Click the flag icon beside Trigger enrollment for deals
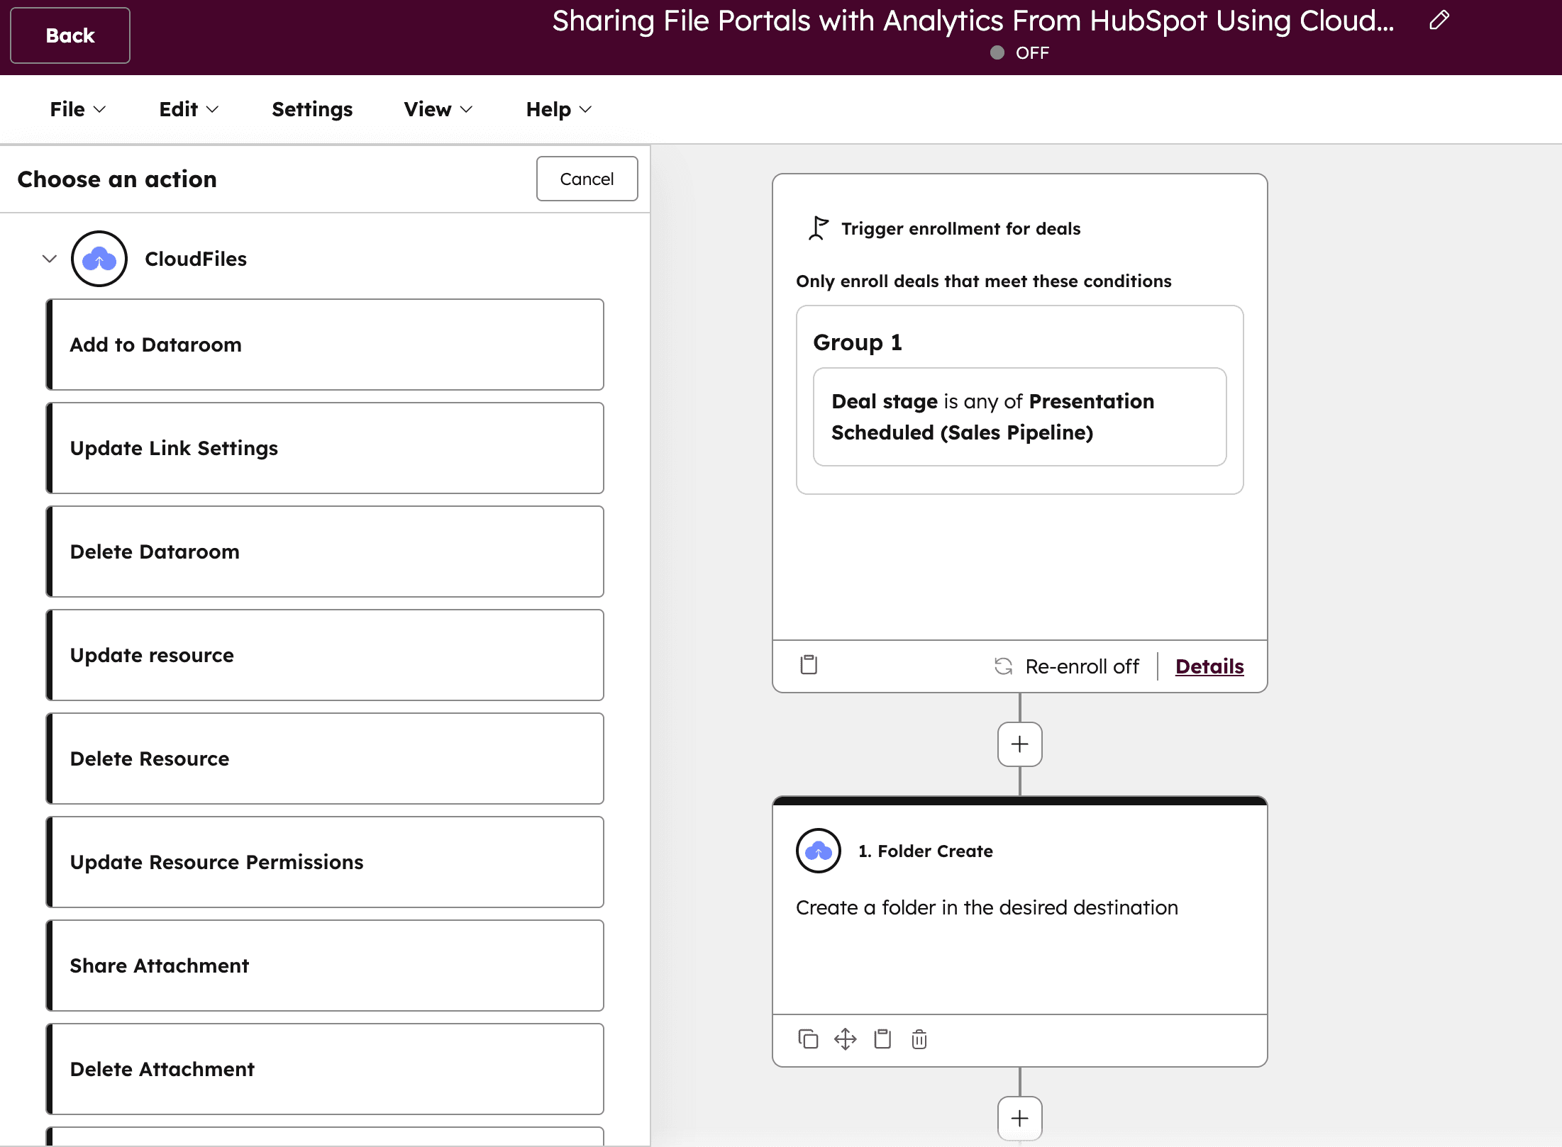Image resolution: width=1562 pixels, height=1147 pixels. click(x=817, y=228)
